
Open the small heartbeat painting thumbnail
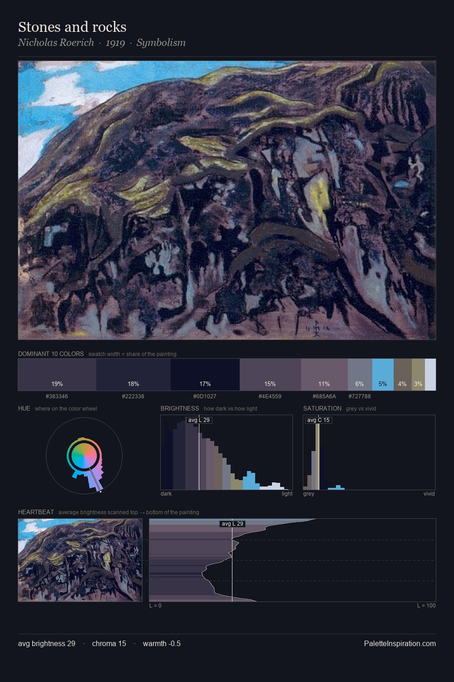[80, 560]
